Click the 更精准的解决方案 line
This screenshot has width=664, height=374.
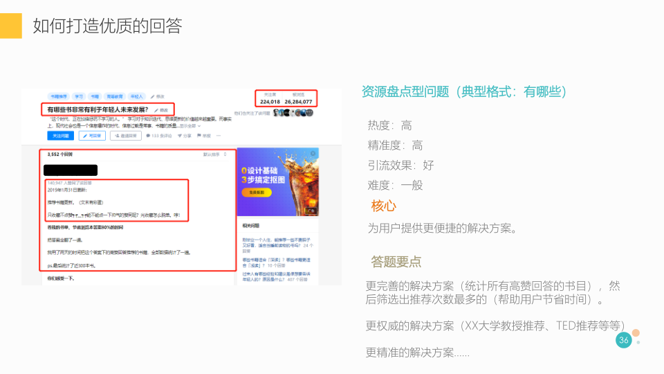coord(418,353)
